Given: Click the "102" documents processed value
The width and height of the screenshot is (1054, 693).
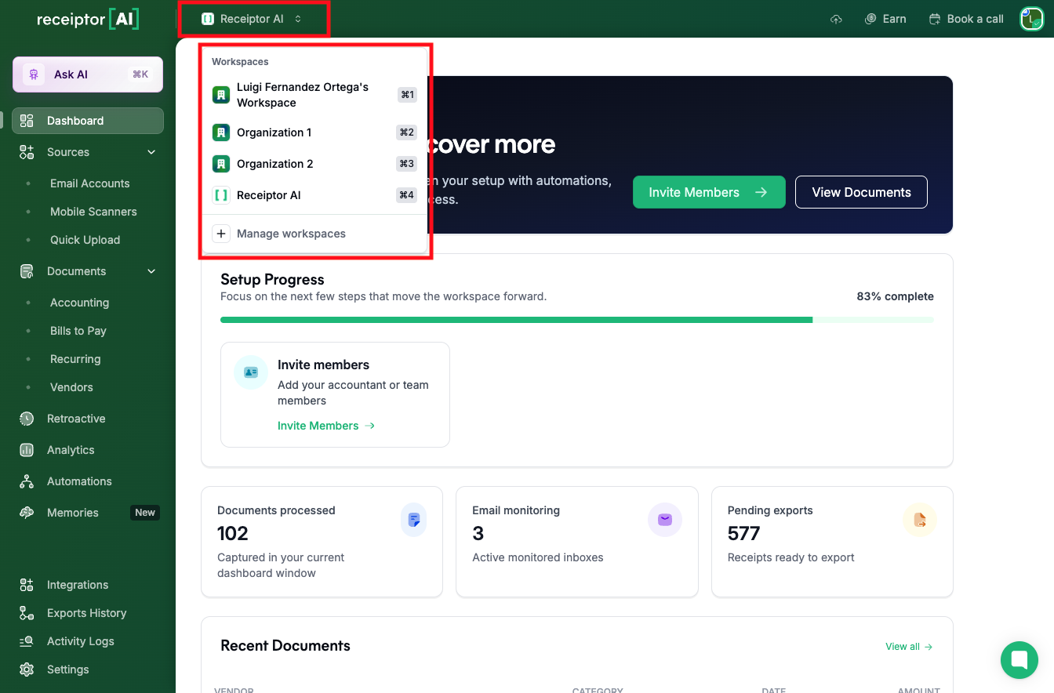Looking at the screenshot, I should pos(233,534).
